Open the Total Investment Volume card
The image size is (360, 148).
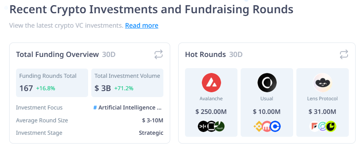pos(127,83)
